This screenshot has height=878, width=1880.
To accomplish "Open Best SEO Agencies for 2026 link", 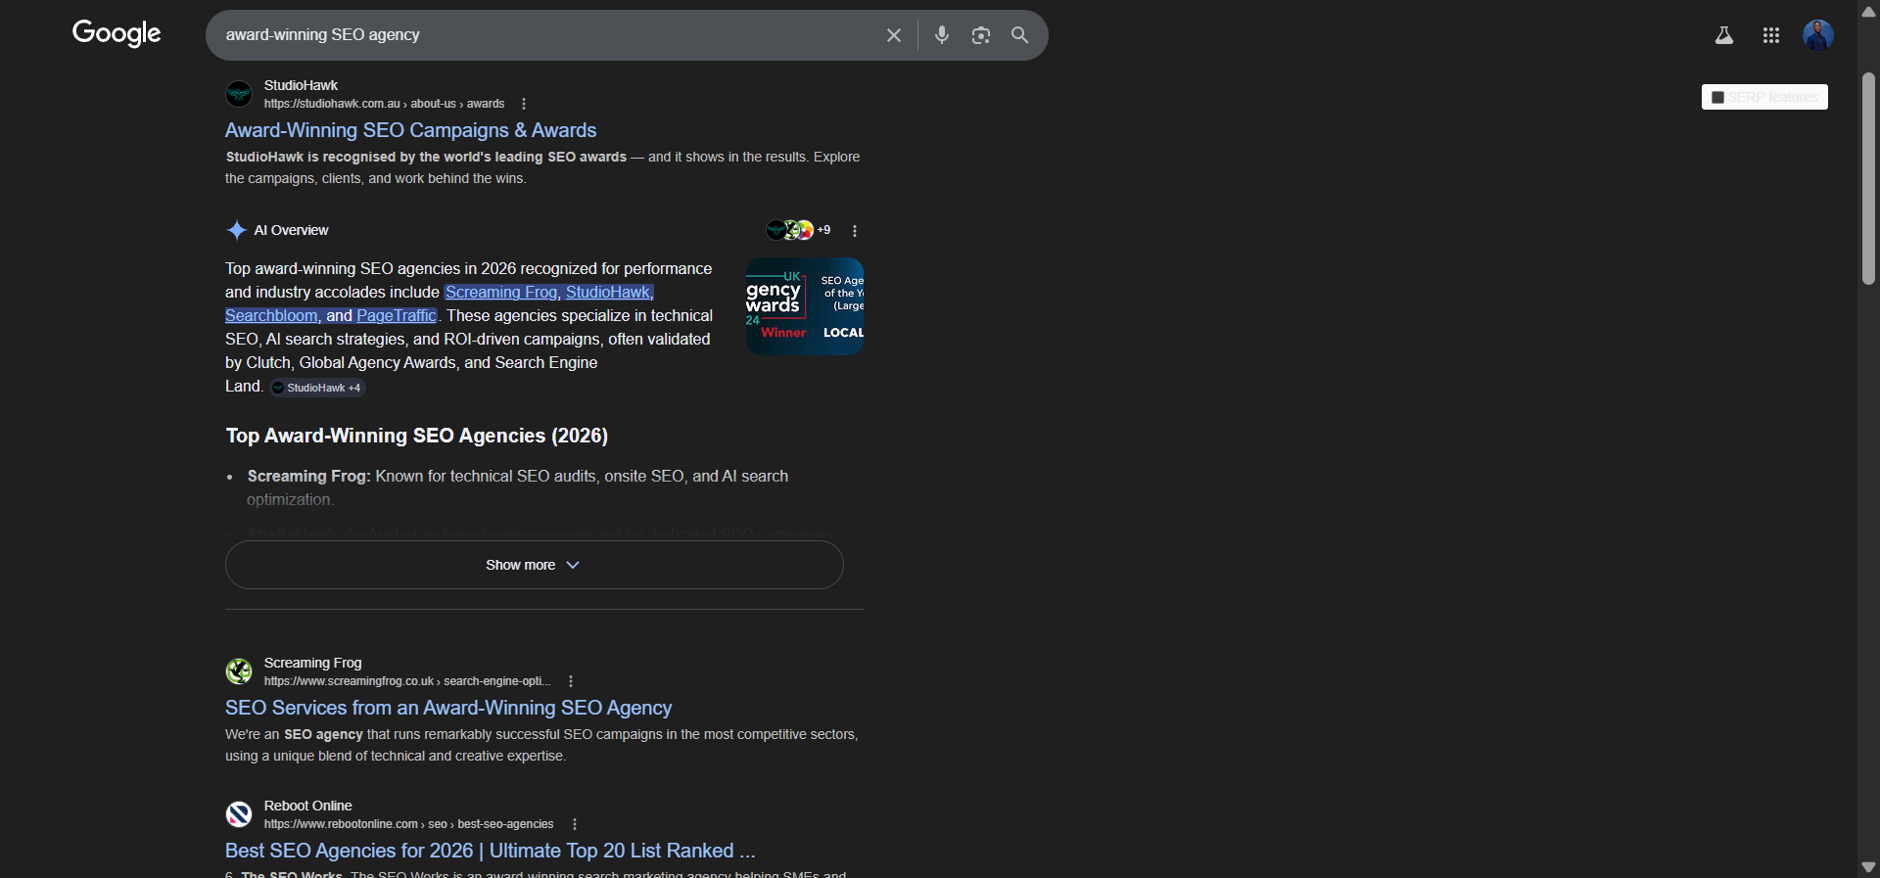I will pos(490,851).
